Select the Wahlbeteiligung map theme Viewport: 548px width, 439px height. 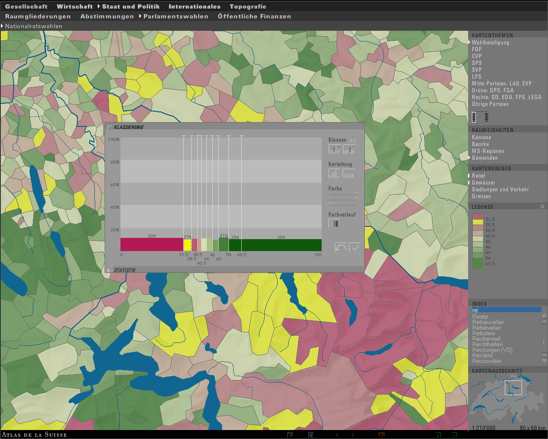pyautogui.click(x=490, y=43)
